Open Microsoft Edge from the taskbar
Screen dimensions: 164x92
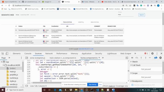[55, 90]
